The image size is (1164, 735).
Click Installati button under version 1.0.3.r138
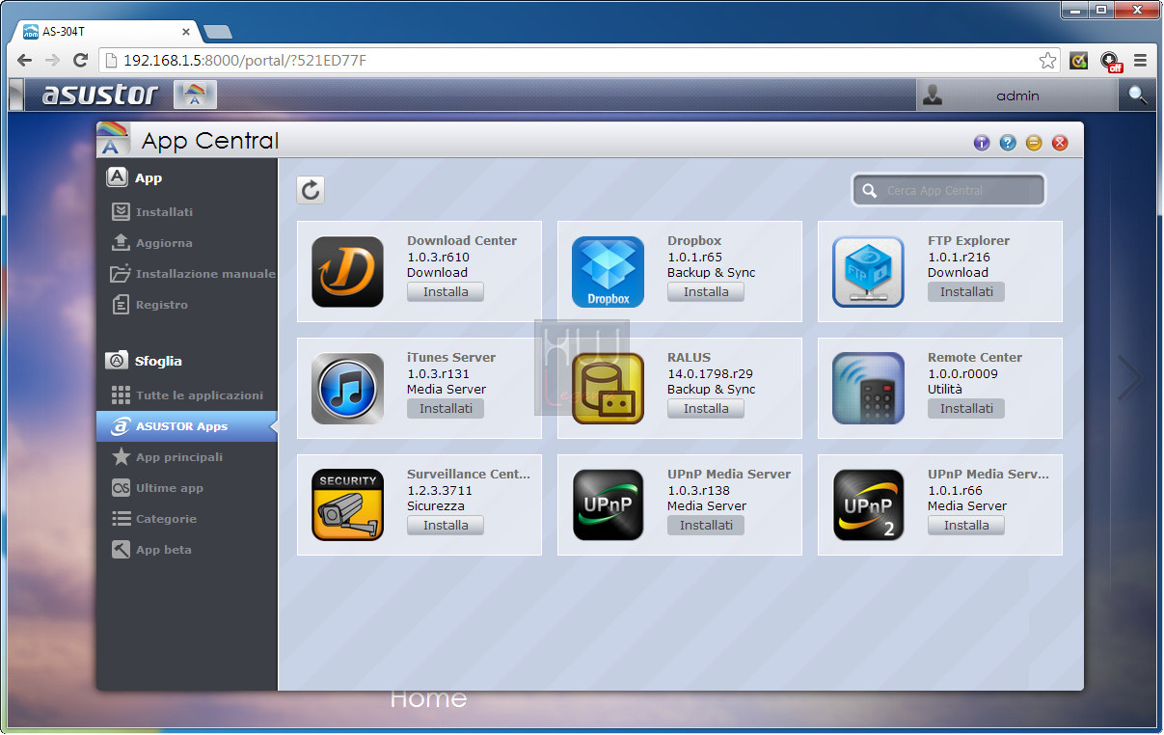706,526
